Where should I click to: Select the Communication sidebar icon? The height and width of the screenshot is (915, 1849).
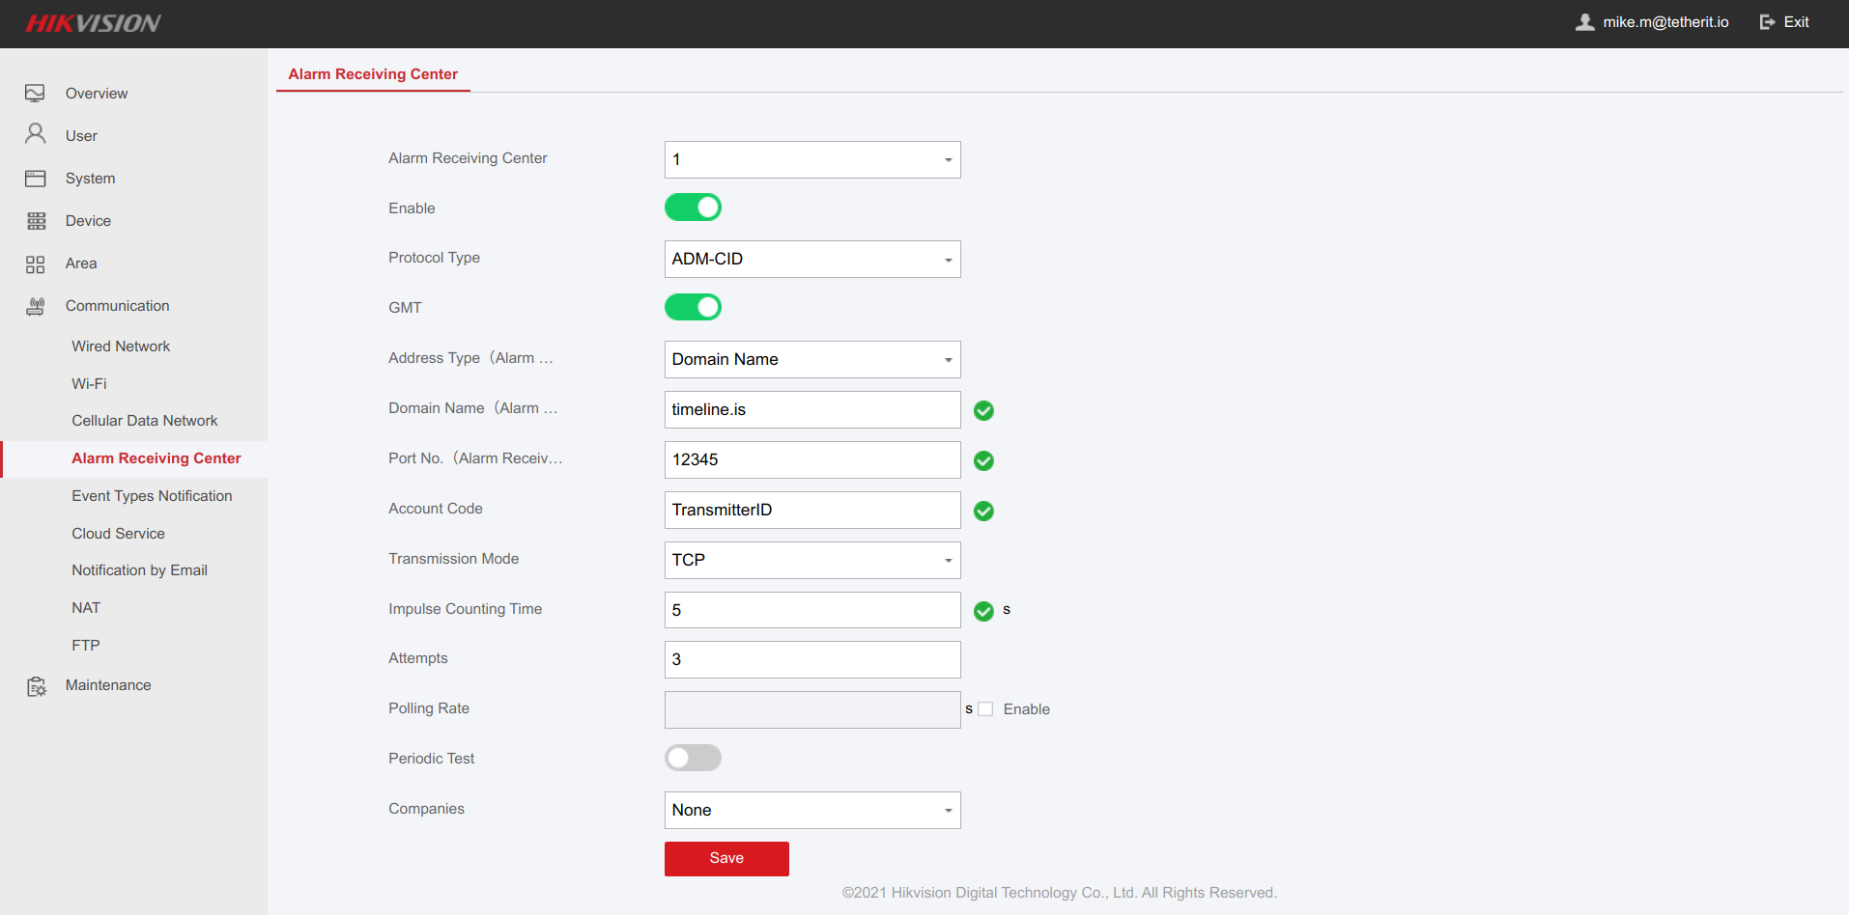[x=36, y=305]
